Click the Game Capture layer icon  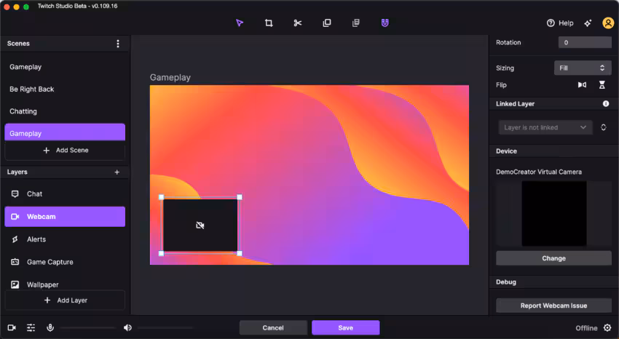(x=15, y=262)
